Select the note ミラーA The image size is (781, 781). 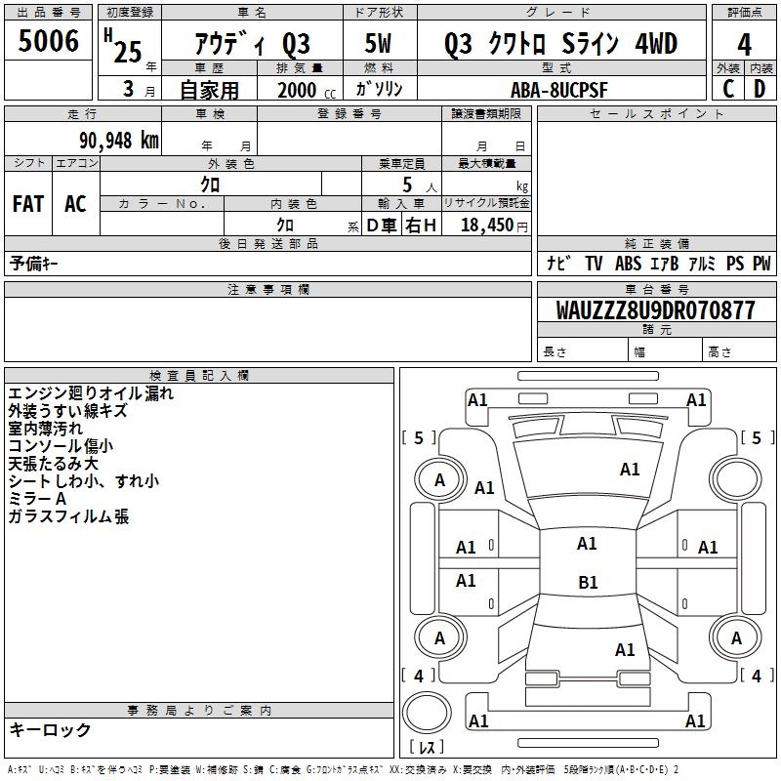37,499
